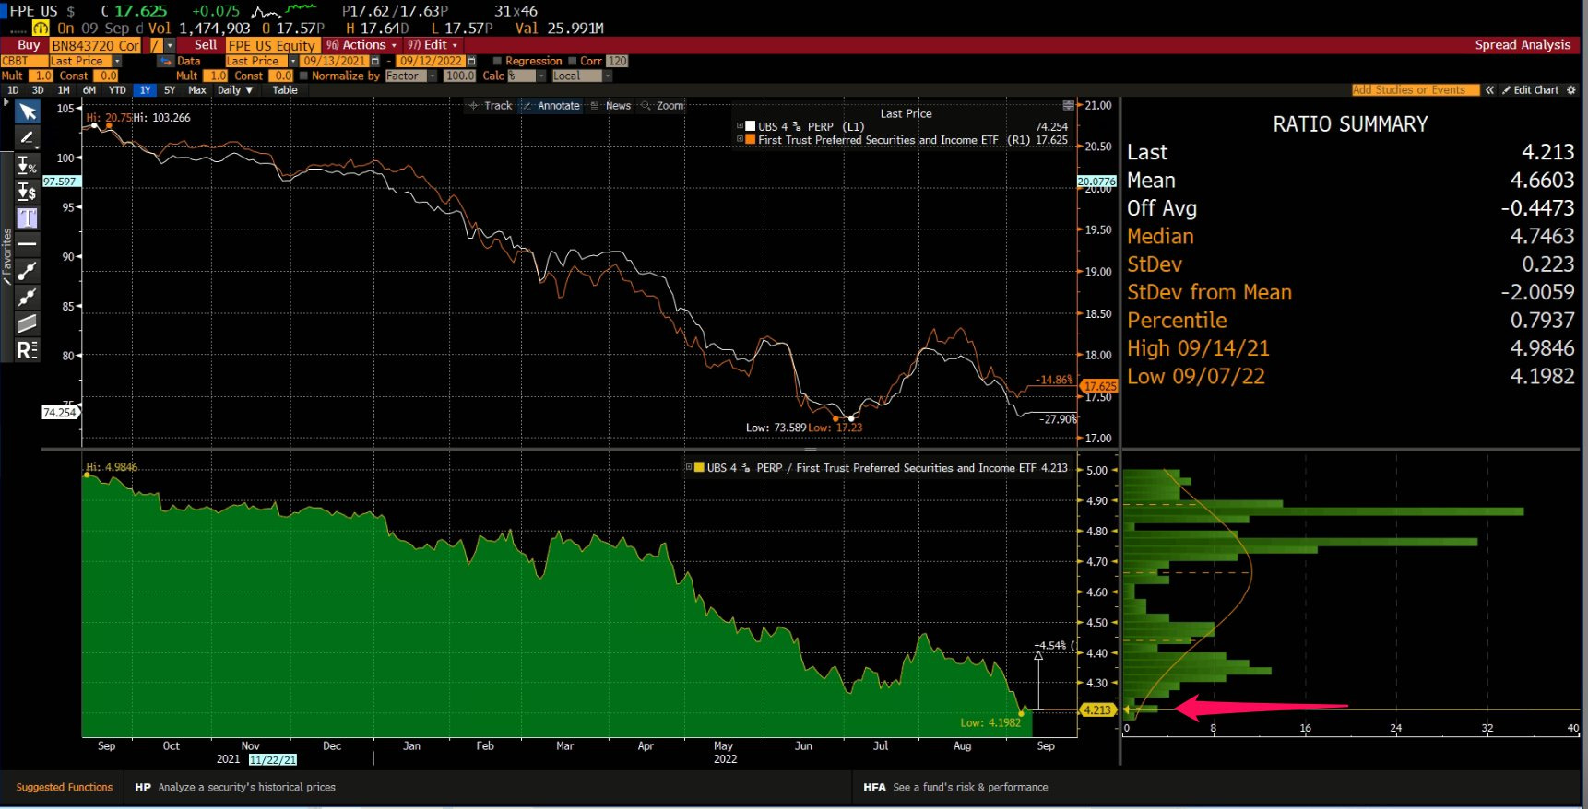1588x809 pixels.
Task: Choose the dollar change measure tool
Action: 28,192
